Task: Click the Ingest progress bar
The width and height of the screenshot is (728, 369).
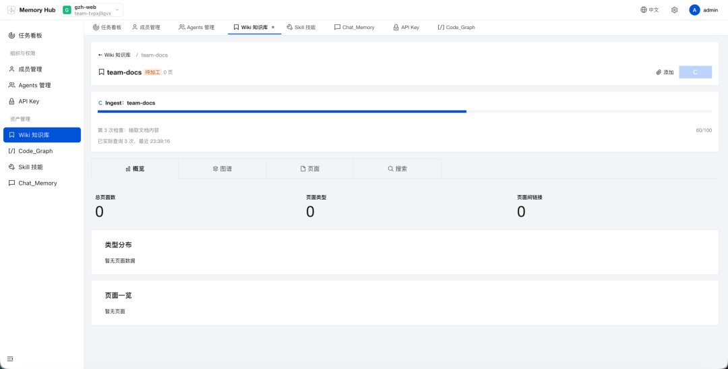Action: pos(404,111)
